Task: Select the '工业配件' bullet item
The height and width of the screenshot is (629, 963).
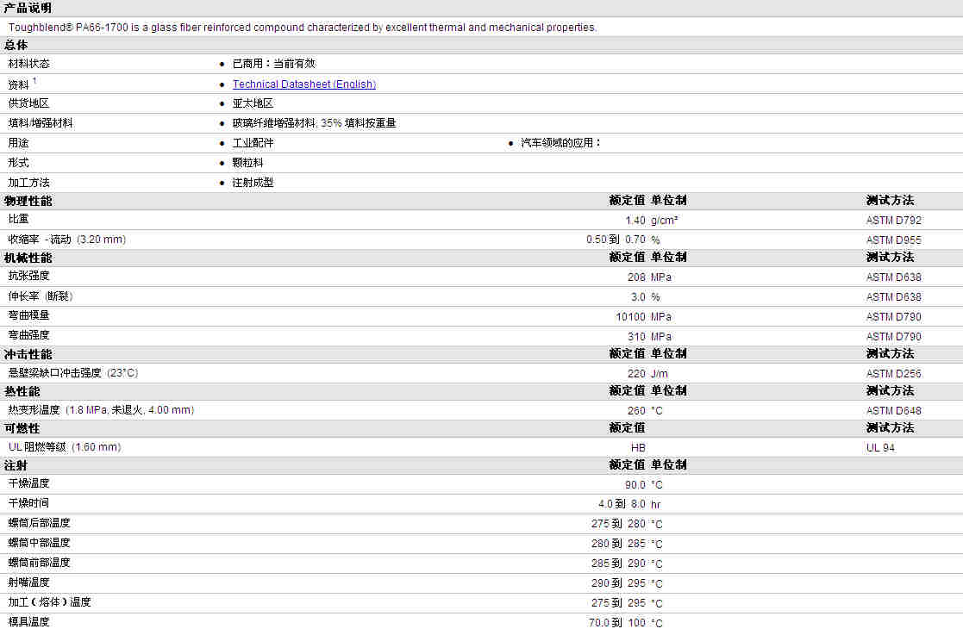Action: coord(253,143)
